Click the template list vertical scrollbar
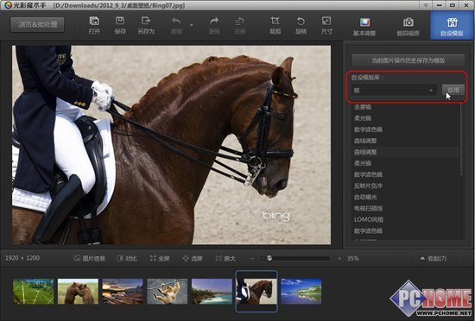Screen dimensions: 475x321 [462, 139]
